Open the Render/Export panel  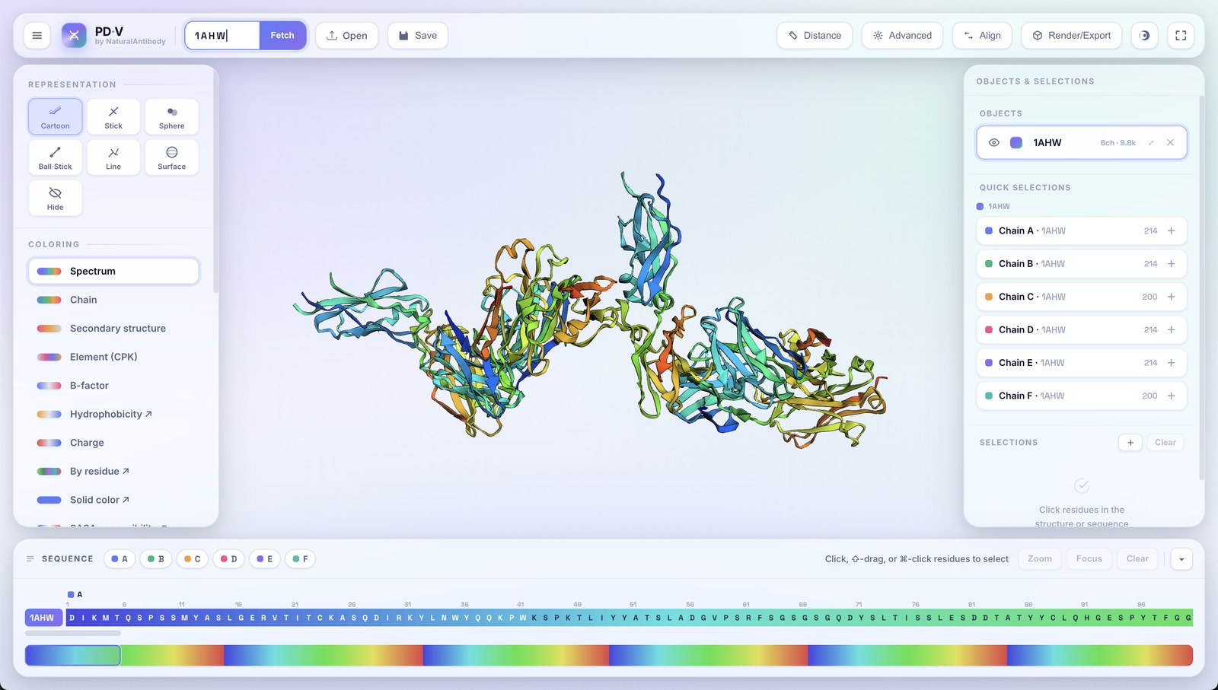[x=1071, y=35]
